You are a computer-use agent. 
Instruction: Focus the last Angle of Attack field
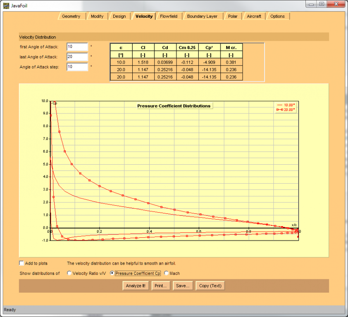point(77,57)
